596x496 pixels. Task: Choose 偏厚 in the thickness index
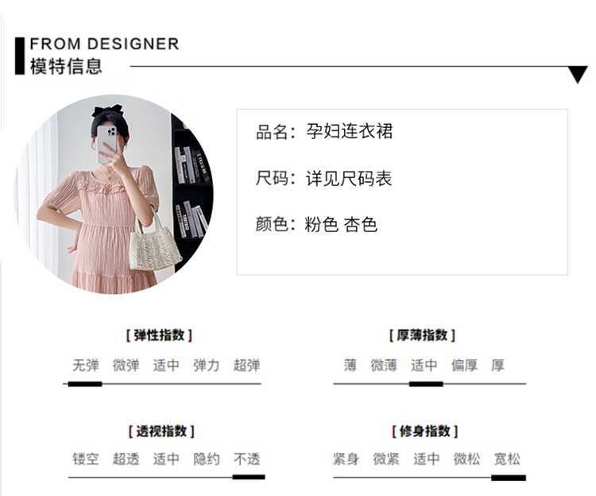point(464,366)
